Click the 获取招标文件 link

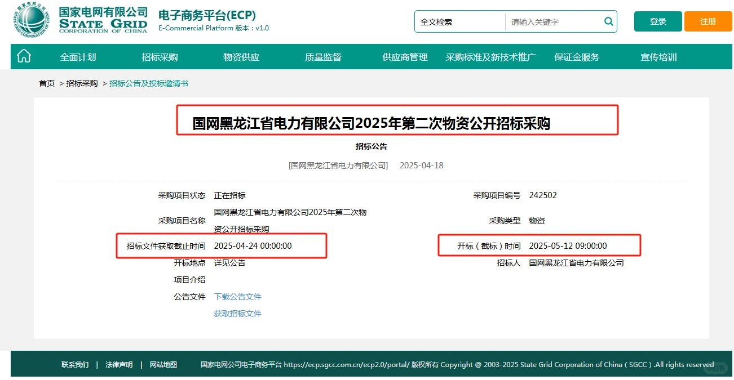237,314
